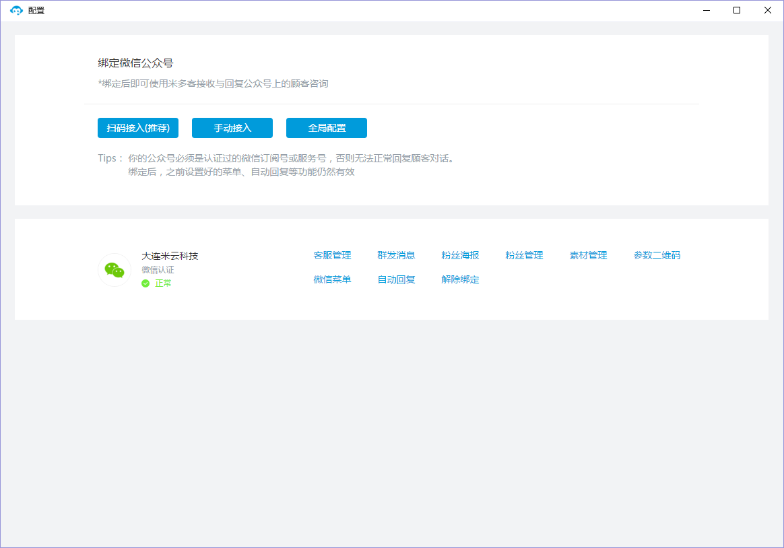The image size is (784, 548).
Task: Open the 客服管理 link
Action: (x=332, y=255)
